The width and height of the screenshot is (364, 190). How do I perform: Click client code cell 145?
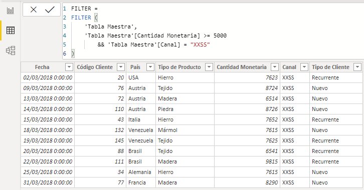click(x=100, y=140)
